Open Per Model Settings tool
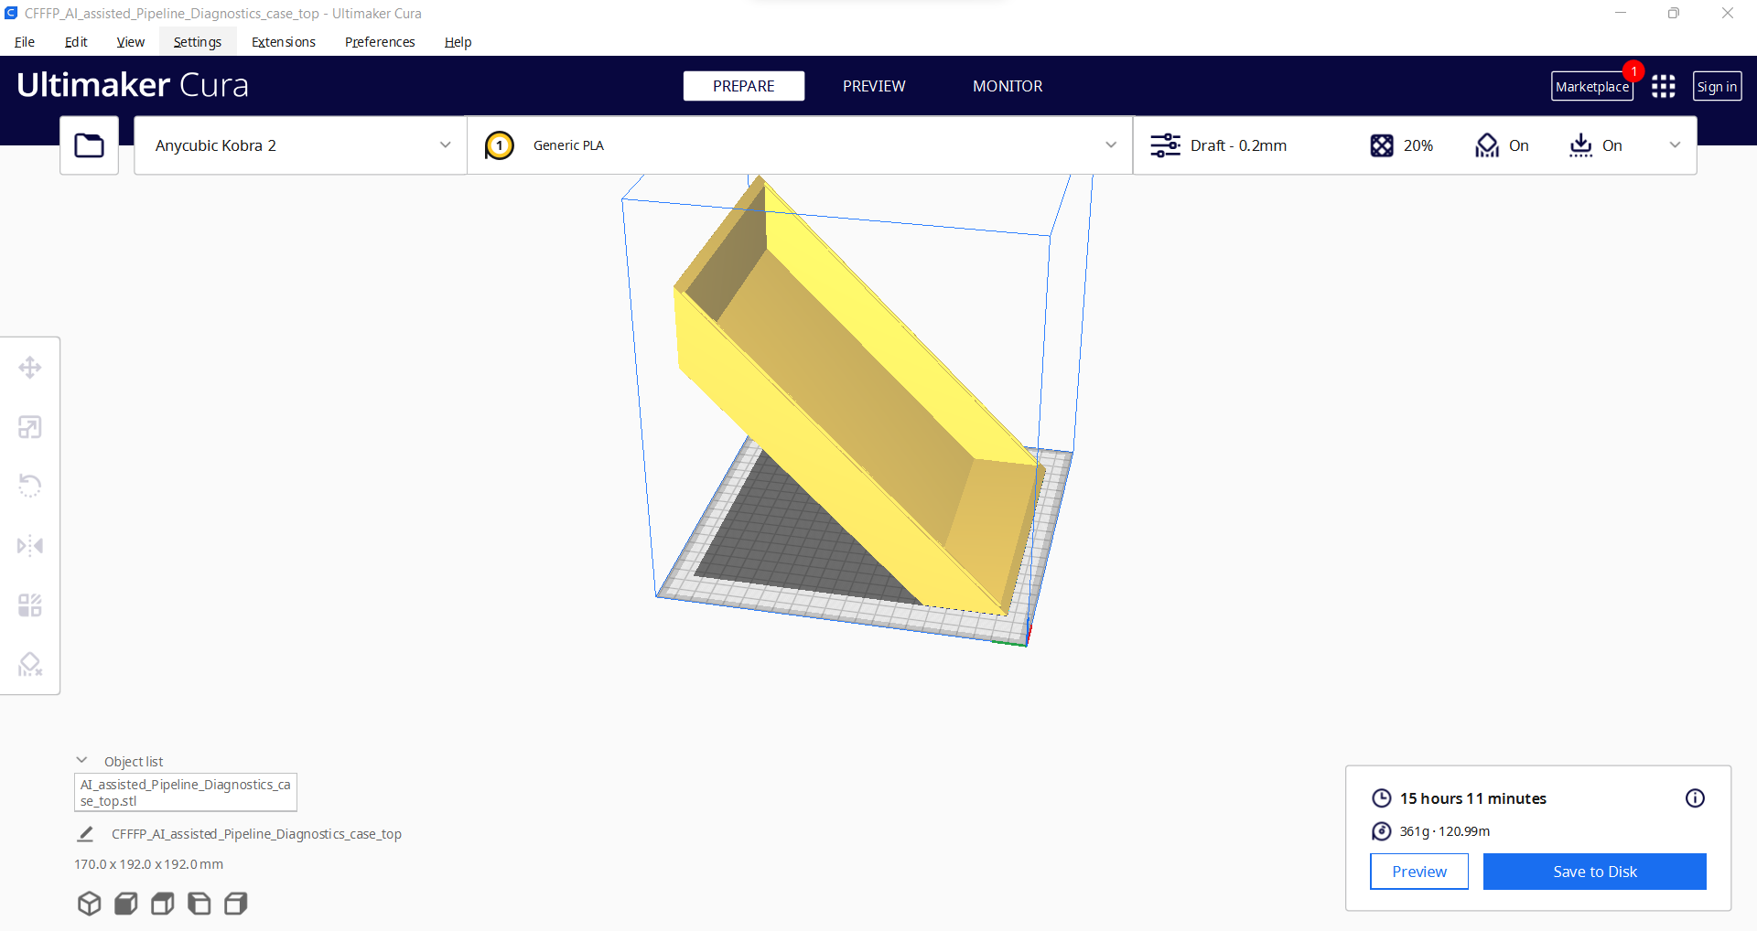The height and width of the screenshot is (931, 1757). [x=29, y=605]
